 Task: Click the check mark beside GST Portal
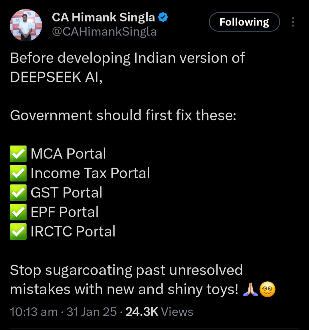(x=18, y=193)
